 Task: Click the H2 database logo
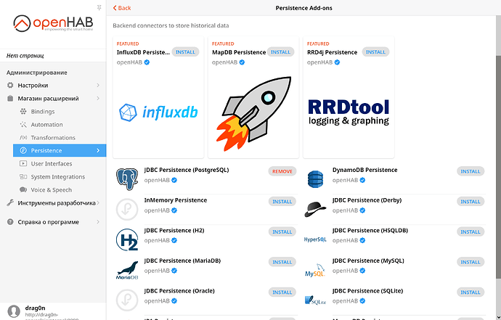127,240
